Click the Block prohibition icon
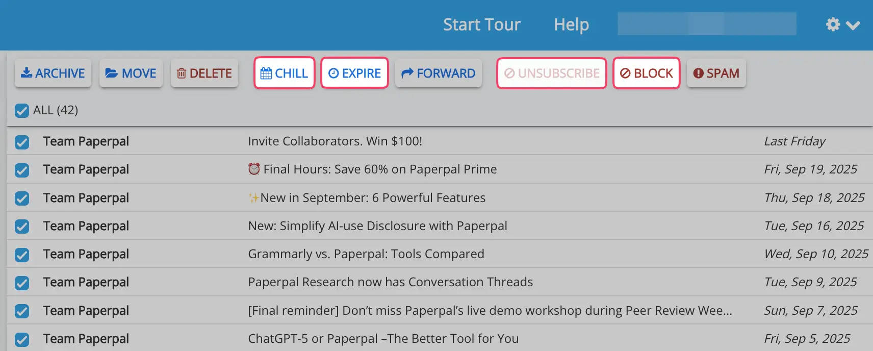873x351 pixels. [625, 73]
